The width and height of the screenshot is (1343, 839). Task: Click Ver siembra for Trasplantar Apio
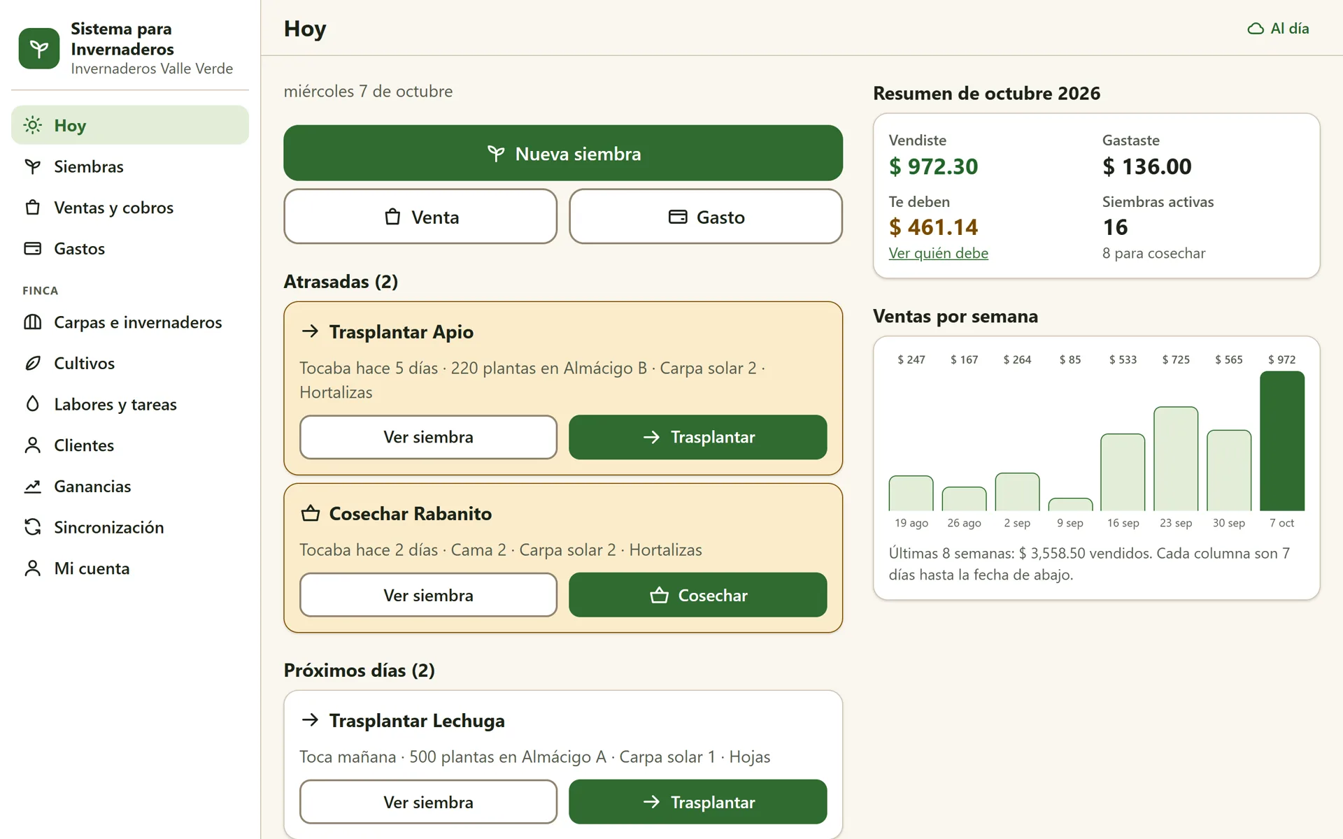[x=428, y=437]
